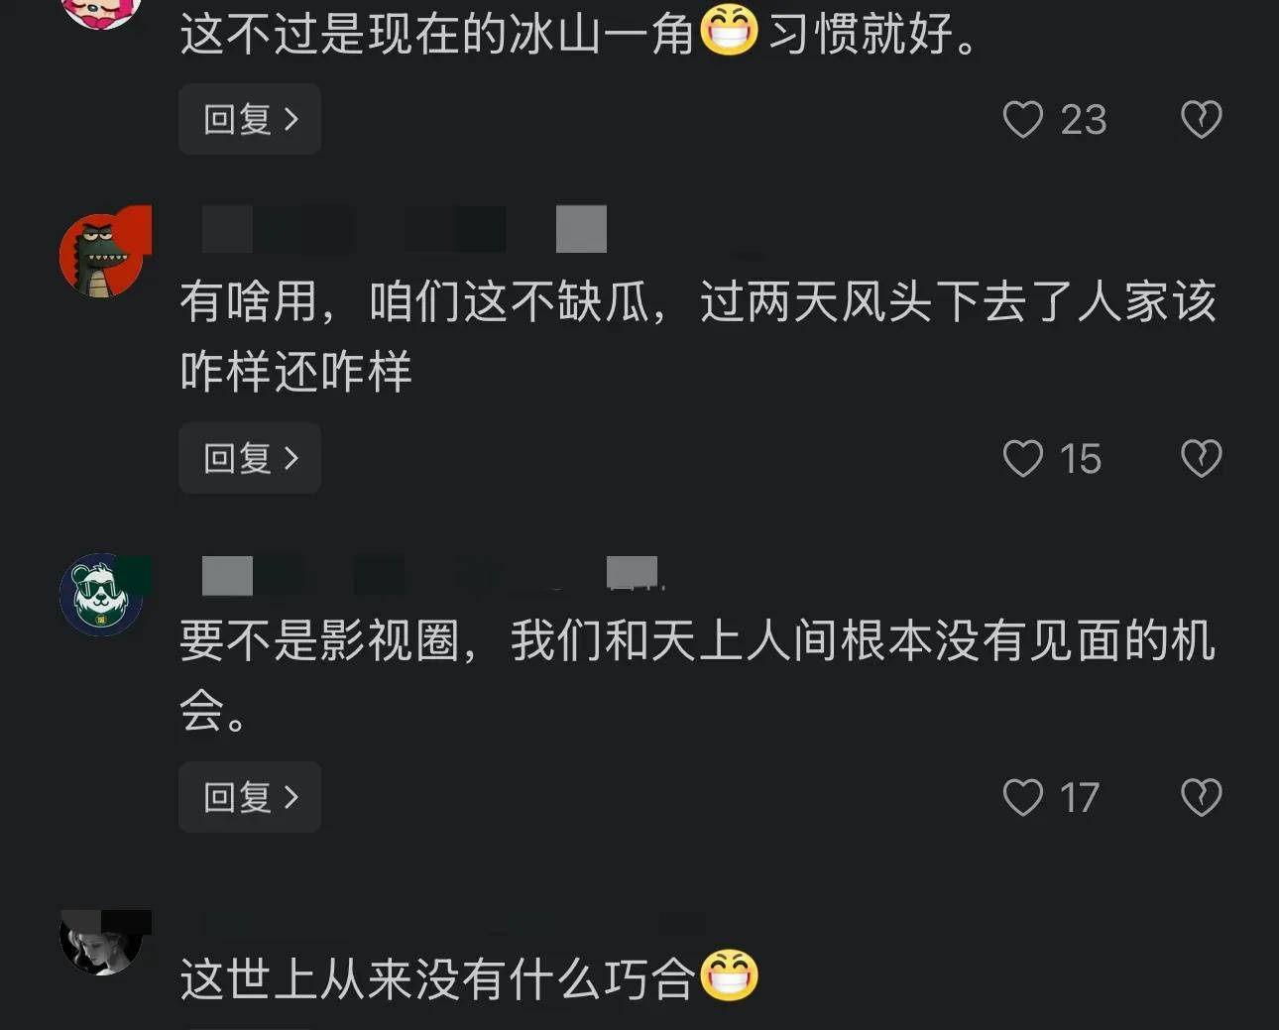Like the 有啥用 comment with 15 likes
Screen dimensions: 1279x1030
(1023, 459)
